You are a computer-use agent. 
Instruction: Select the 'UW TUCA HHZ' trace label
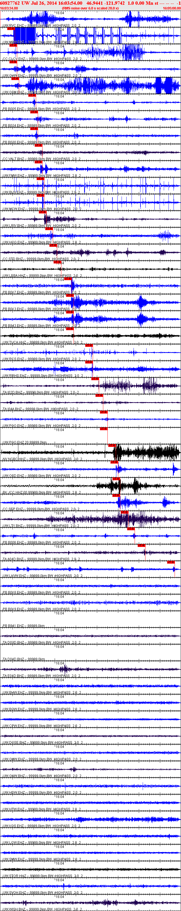42,343
